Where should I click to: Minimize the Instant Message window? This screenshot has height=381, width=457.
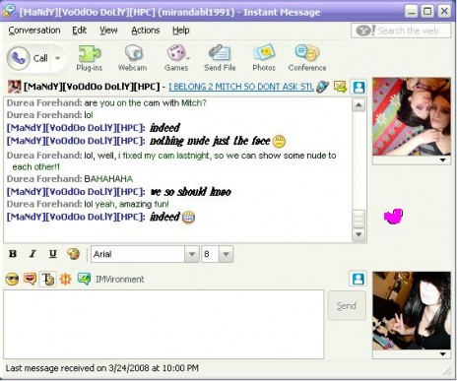(411, 12)
